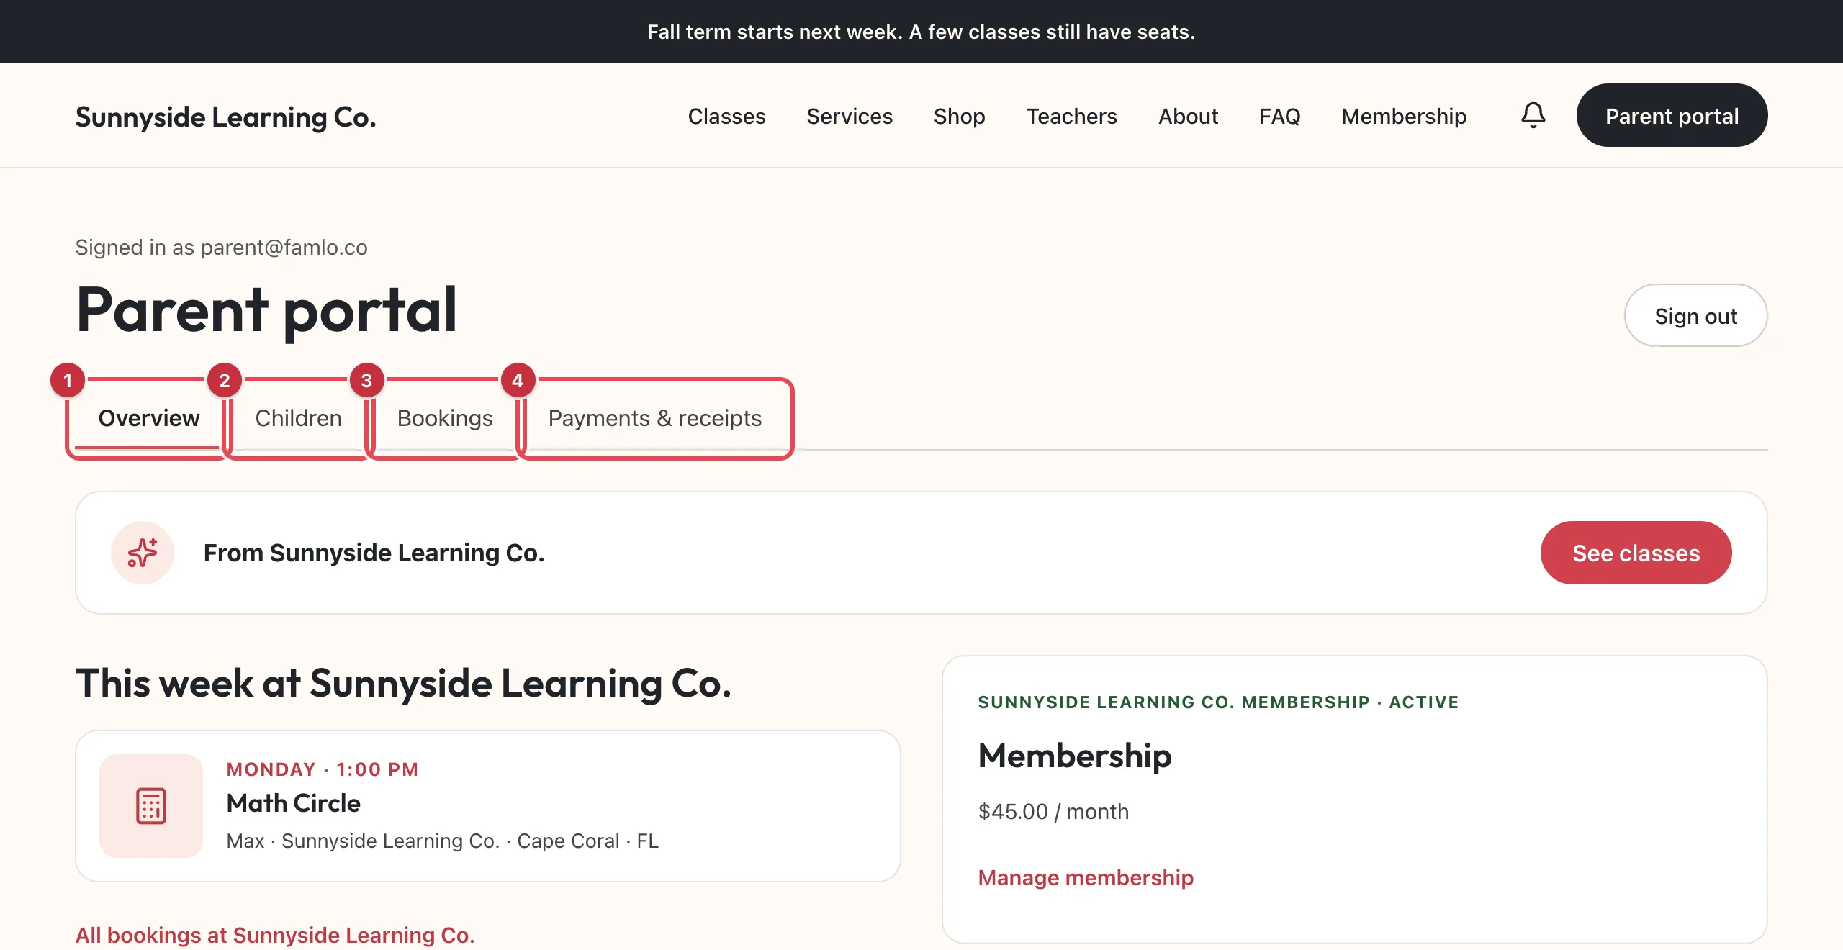
Task: Click the Sunnyside Learning Co. site logo
Action: [225, 117]
